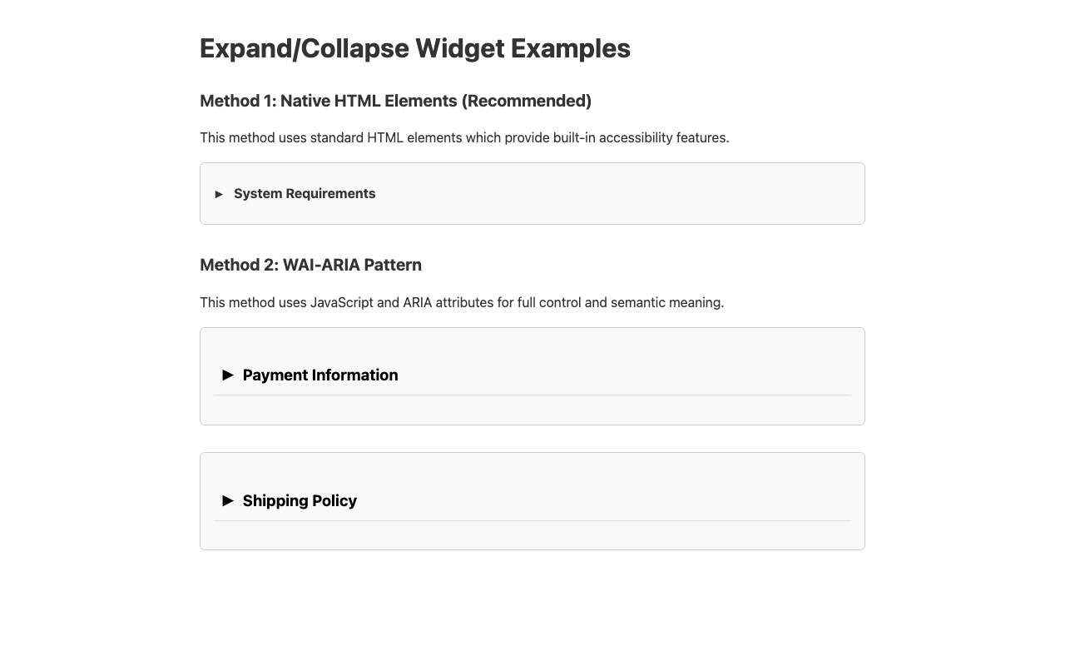Select the Method 2 WAI-ARIA Pattern heading
The width and height of the screenshot is (1065, 666).
(x=310, y=265)
